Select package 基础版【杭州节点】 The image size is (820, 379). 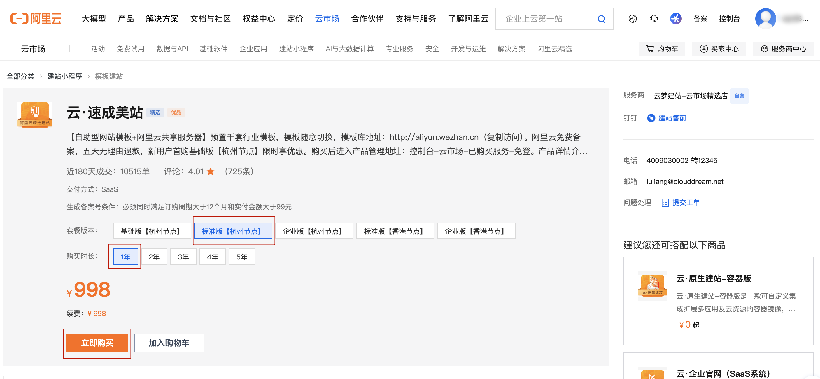[152, 231]
